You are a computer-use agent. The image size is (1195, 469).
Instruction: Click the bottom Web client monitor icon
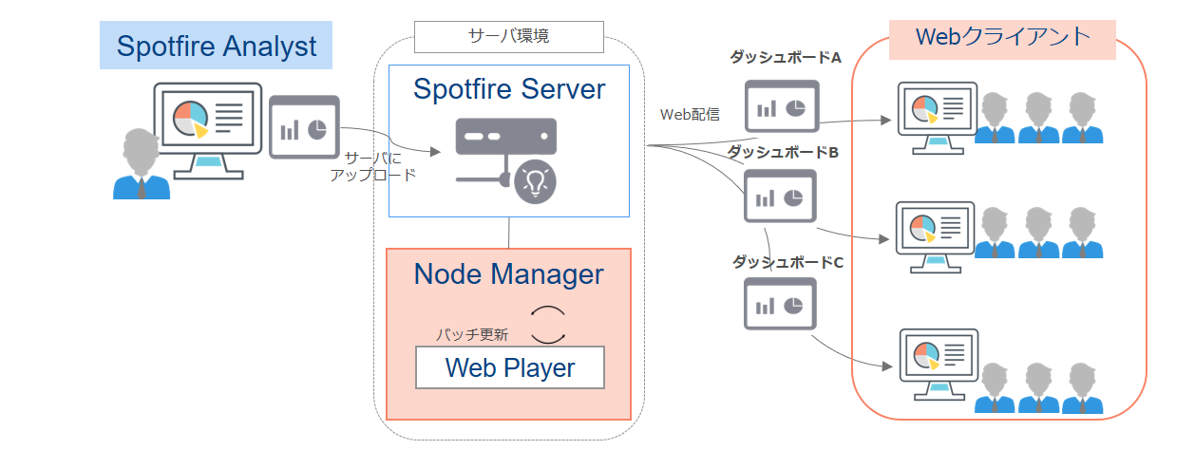[937, 365]
